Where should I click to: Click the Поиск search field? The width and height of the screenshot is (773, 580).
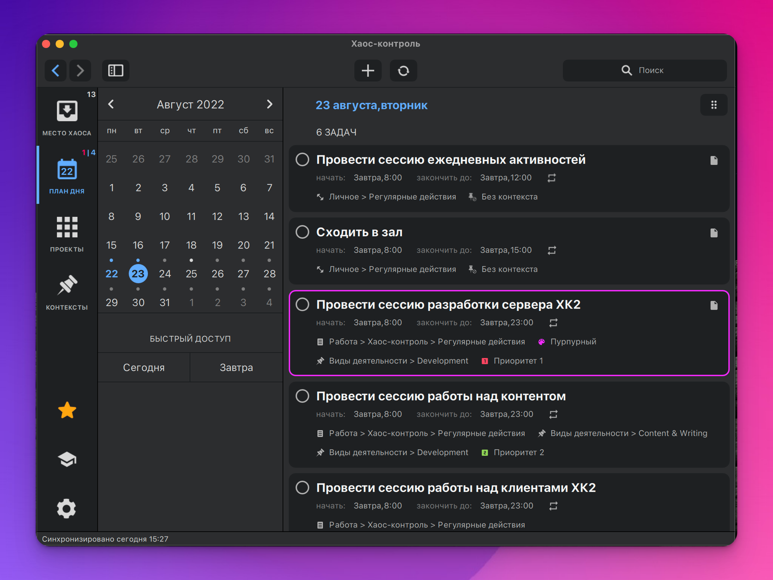point(645,70)
